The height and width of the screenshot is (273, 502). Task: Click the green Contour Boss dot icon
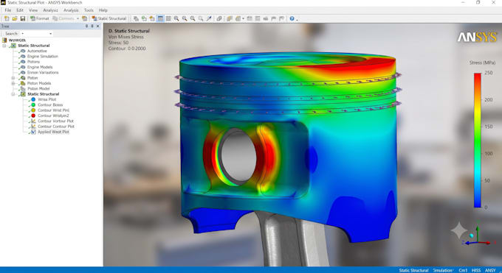click(33, 104)
